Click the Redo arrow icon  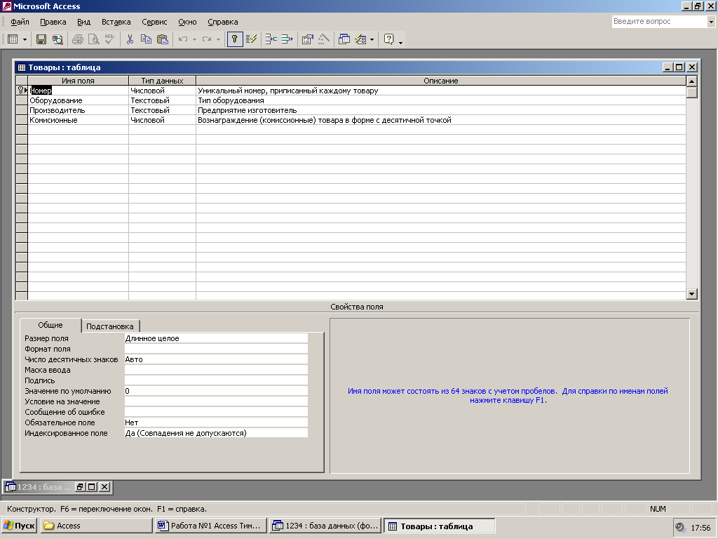[207, 39]
